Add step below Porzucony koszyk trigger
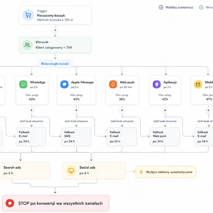Viewport: 213px width, 213px height. pyautogui.click(x=55, y=30)
